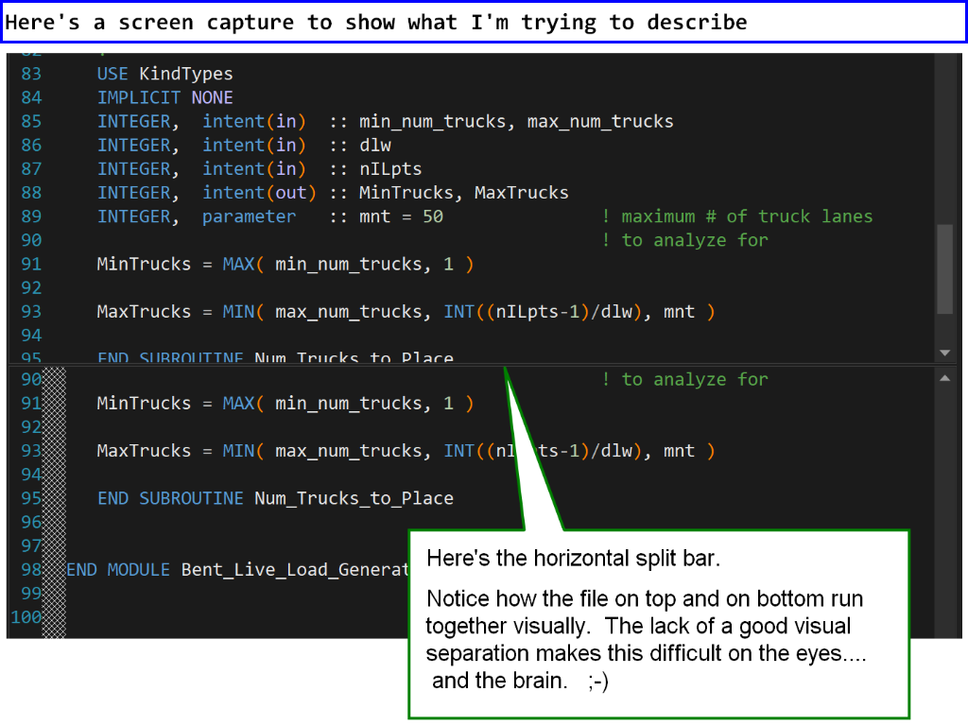The width and height of the screenshot is (968, 726).
Task: Place cursor on 'USE KindTypes' line
Action: pos(164,74)
